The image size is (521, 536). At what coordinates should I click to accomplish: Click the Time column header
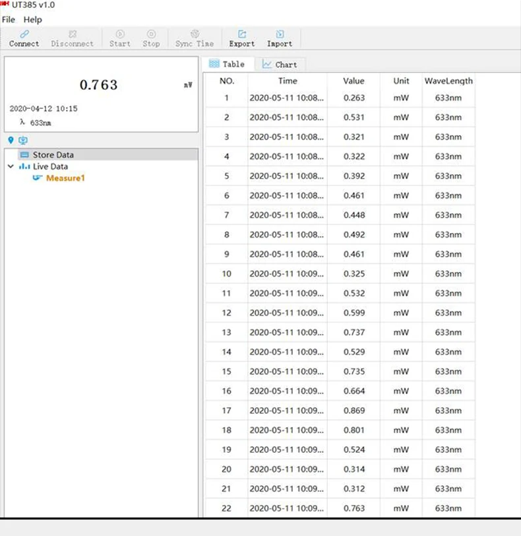click(x=288, y=81)
